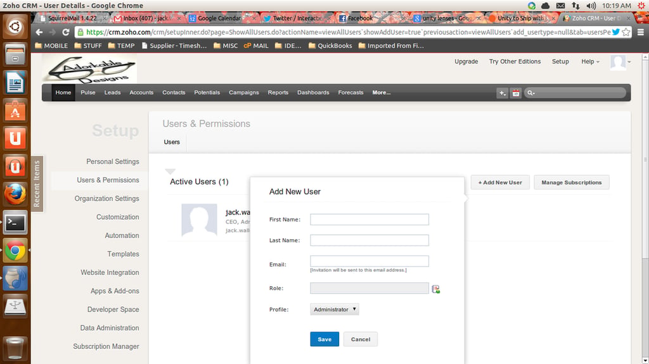Open the role lookup icon beside Role field
The height and width of the screenshot is (364, 649).
435,289
